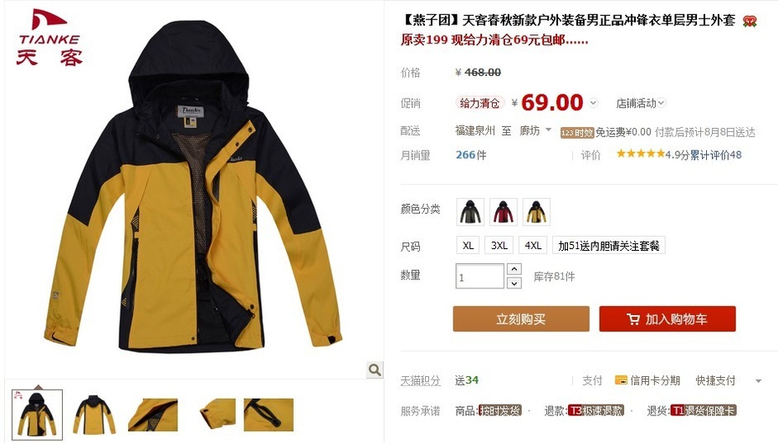Screen dimensions: 778x443
Task: Select size 3XL
Action: pos(499,245)
